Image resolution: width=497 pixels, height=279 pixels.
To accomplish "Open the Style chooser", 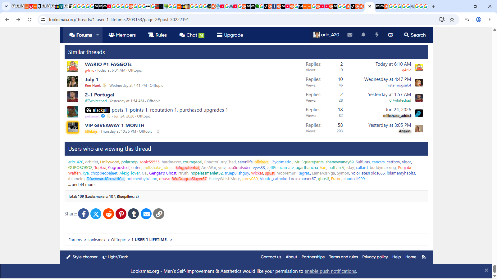I will click(x=82, y=257).
